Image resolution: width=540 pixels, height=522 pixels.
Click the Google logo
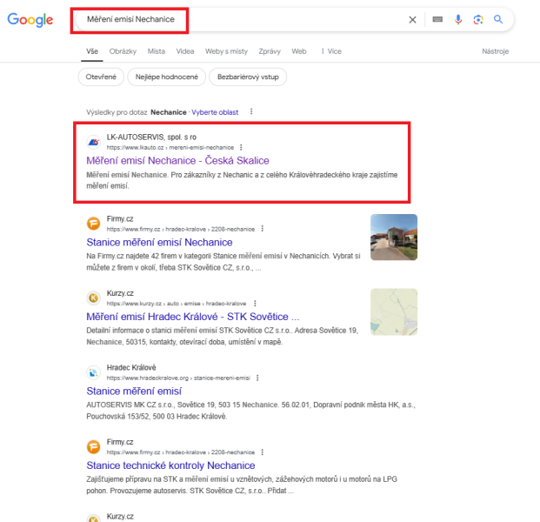click(x=30, y=20)
